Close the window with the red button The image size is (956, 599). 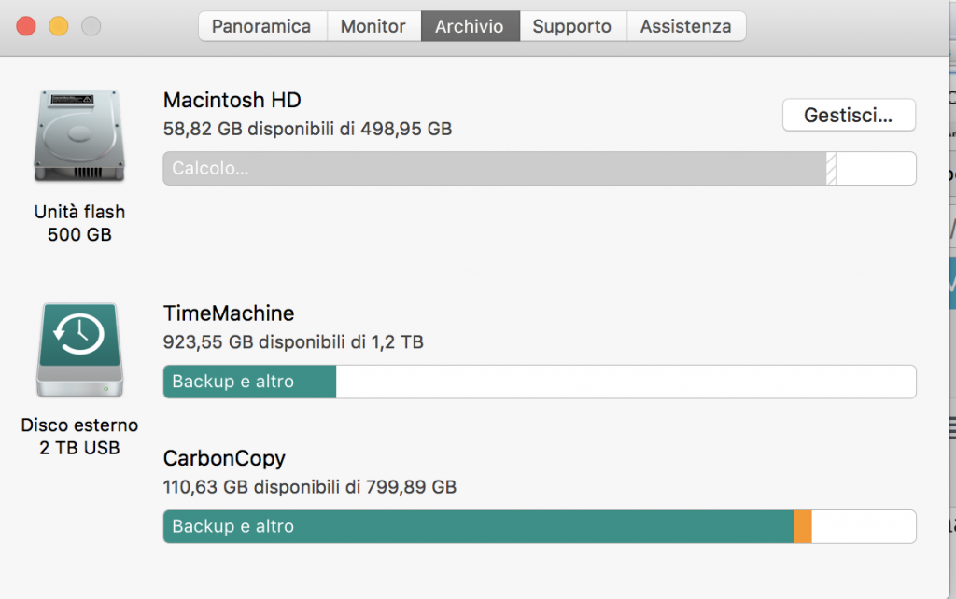click(x=26, y=26)
